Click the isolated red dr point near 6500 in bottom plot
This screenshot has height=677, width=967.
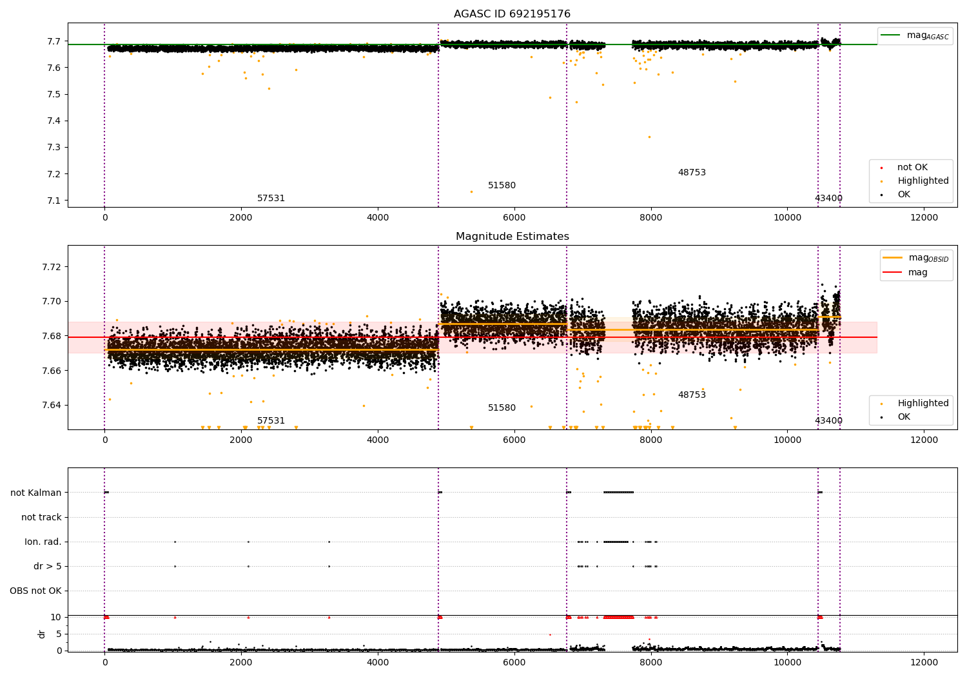pos(550,634)
